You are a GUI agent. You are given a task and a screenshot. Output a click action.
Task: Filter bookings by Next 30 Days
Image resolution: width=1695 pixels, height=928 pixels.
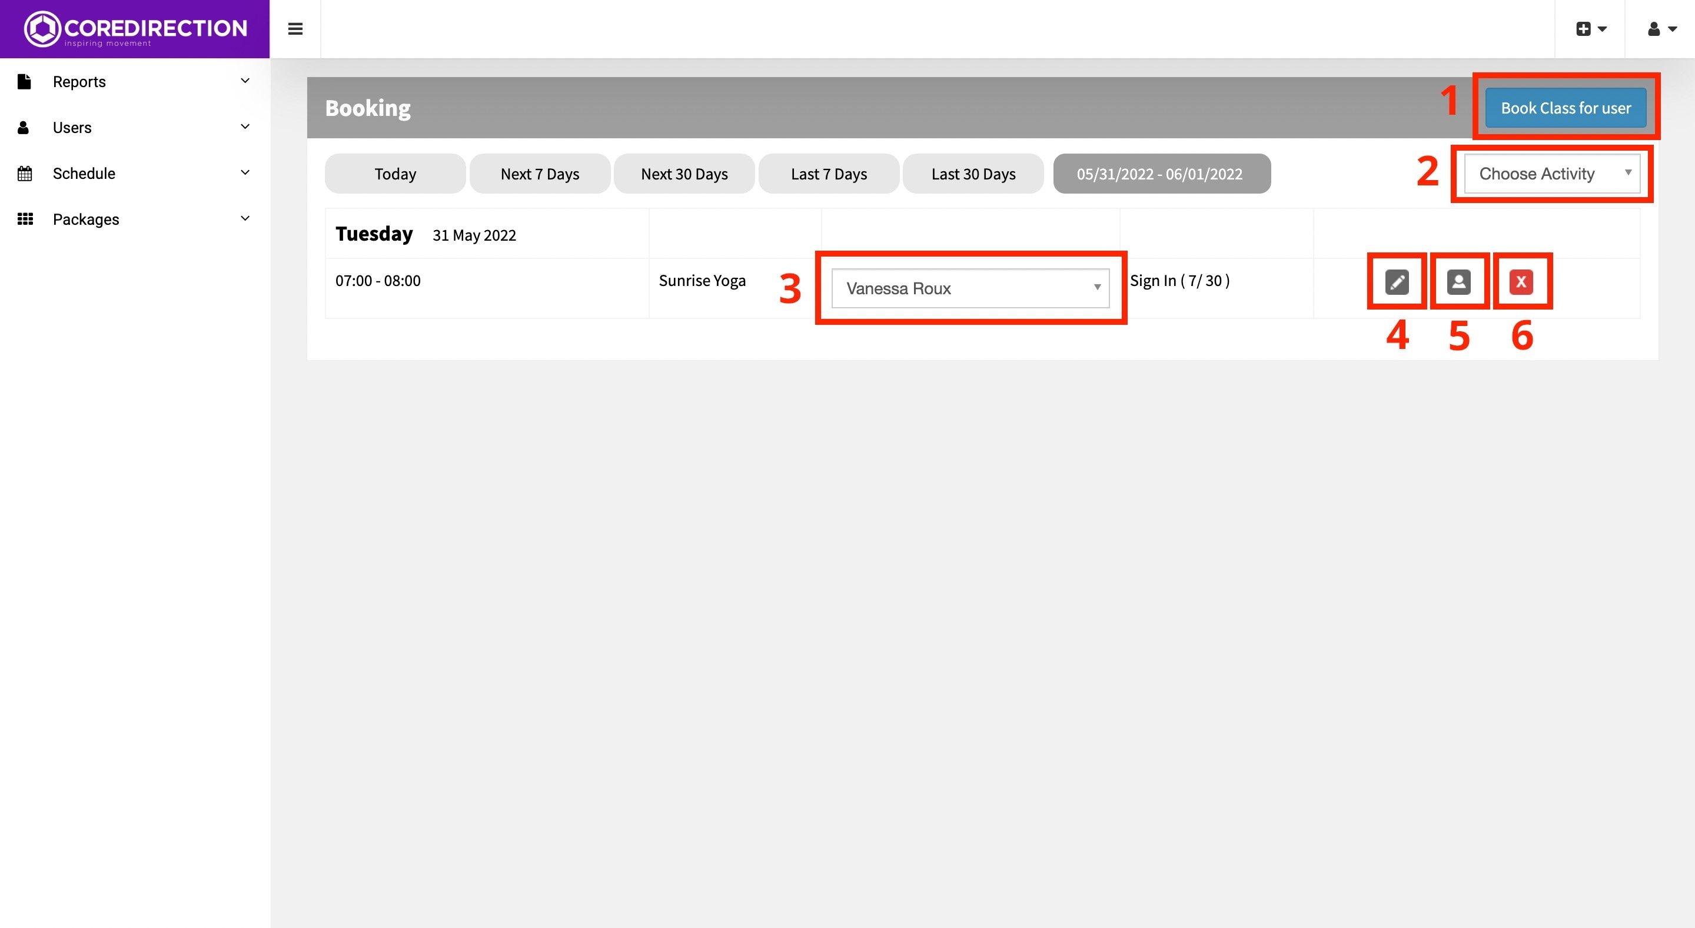[x=684, y=174]
